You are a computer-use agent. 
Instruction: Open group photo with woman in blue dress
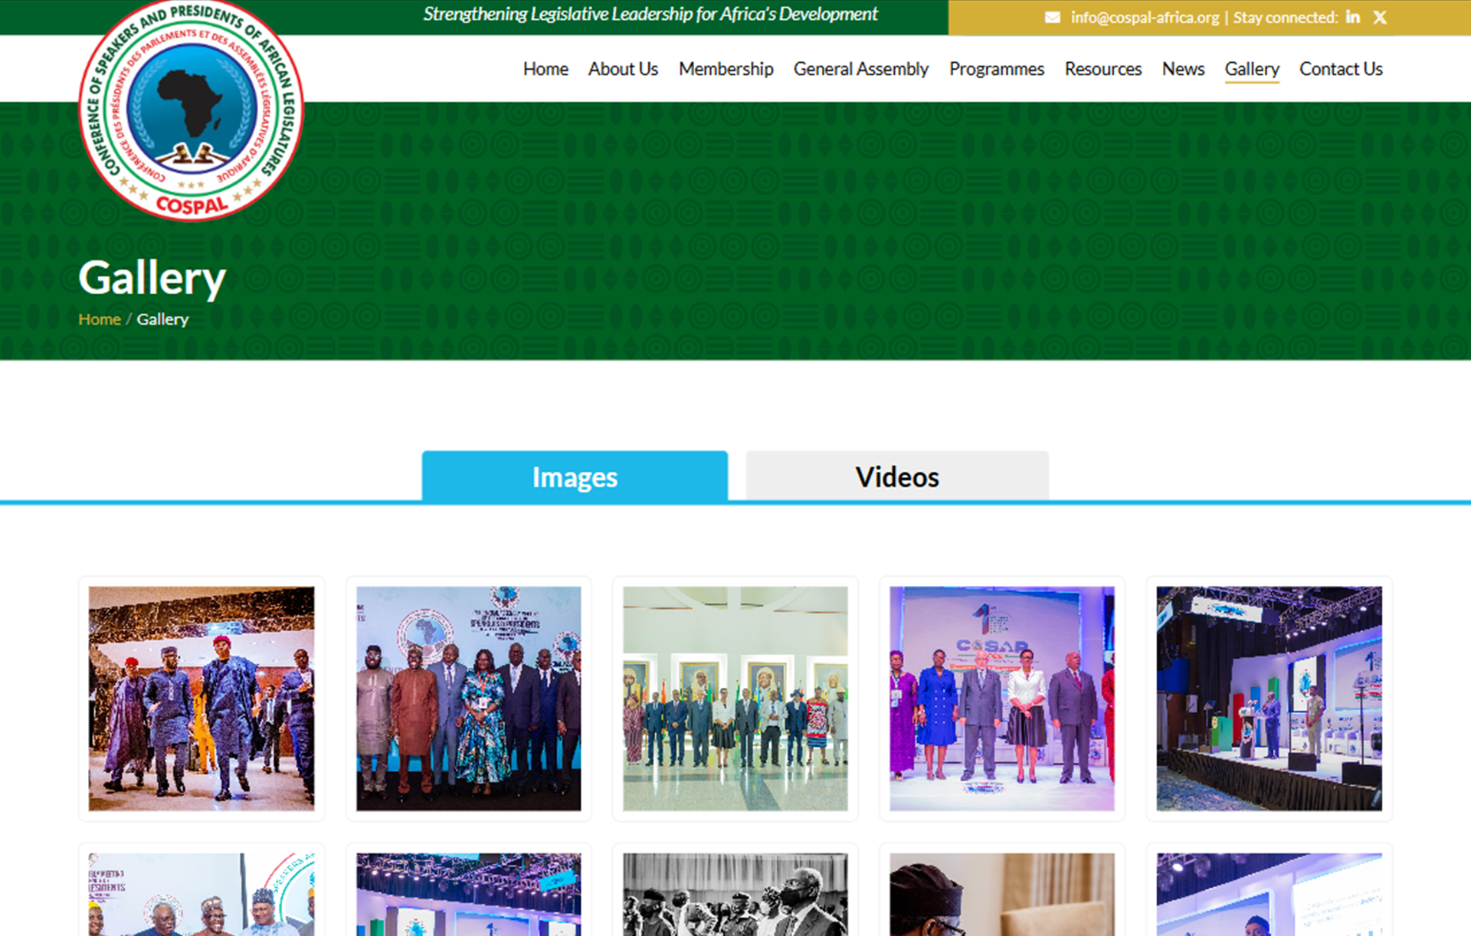coord(468,699)
